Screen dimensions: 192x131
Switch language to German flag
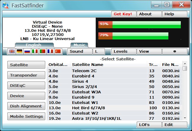(x=19, y=51)
